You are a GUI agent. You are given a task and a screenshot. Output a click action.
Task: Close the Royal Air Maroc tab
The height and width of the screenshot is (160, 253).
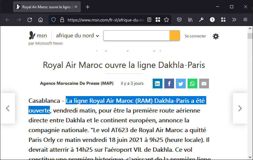coord(76,7)
